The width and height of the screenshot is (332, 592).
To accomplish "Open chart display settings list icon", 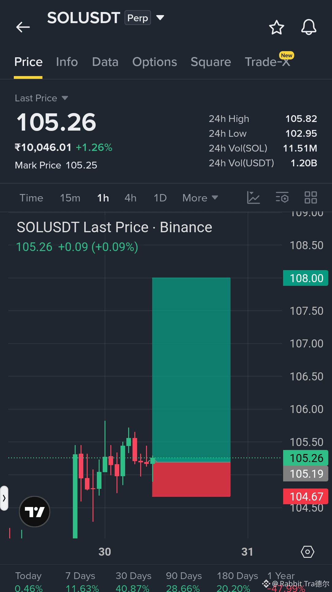I will (x=282, y=197).
